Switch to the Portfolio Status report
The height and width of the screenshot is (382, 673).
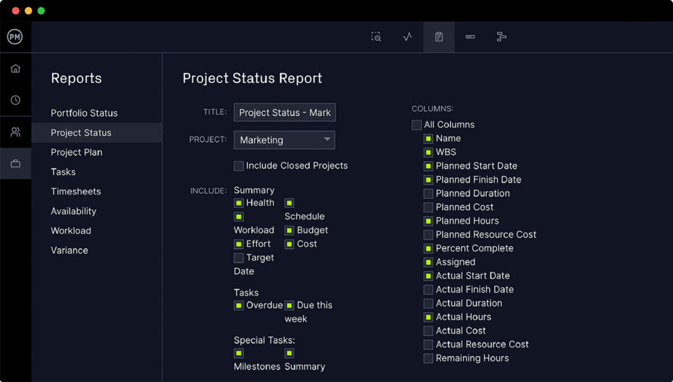pos(84,113)
